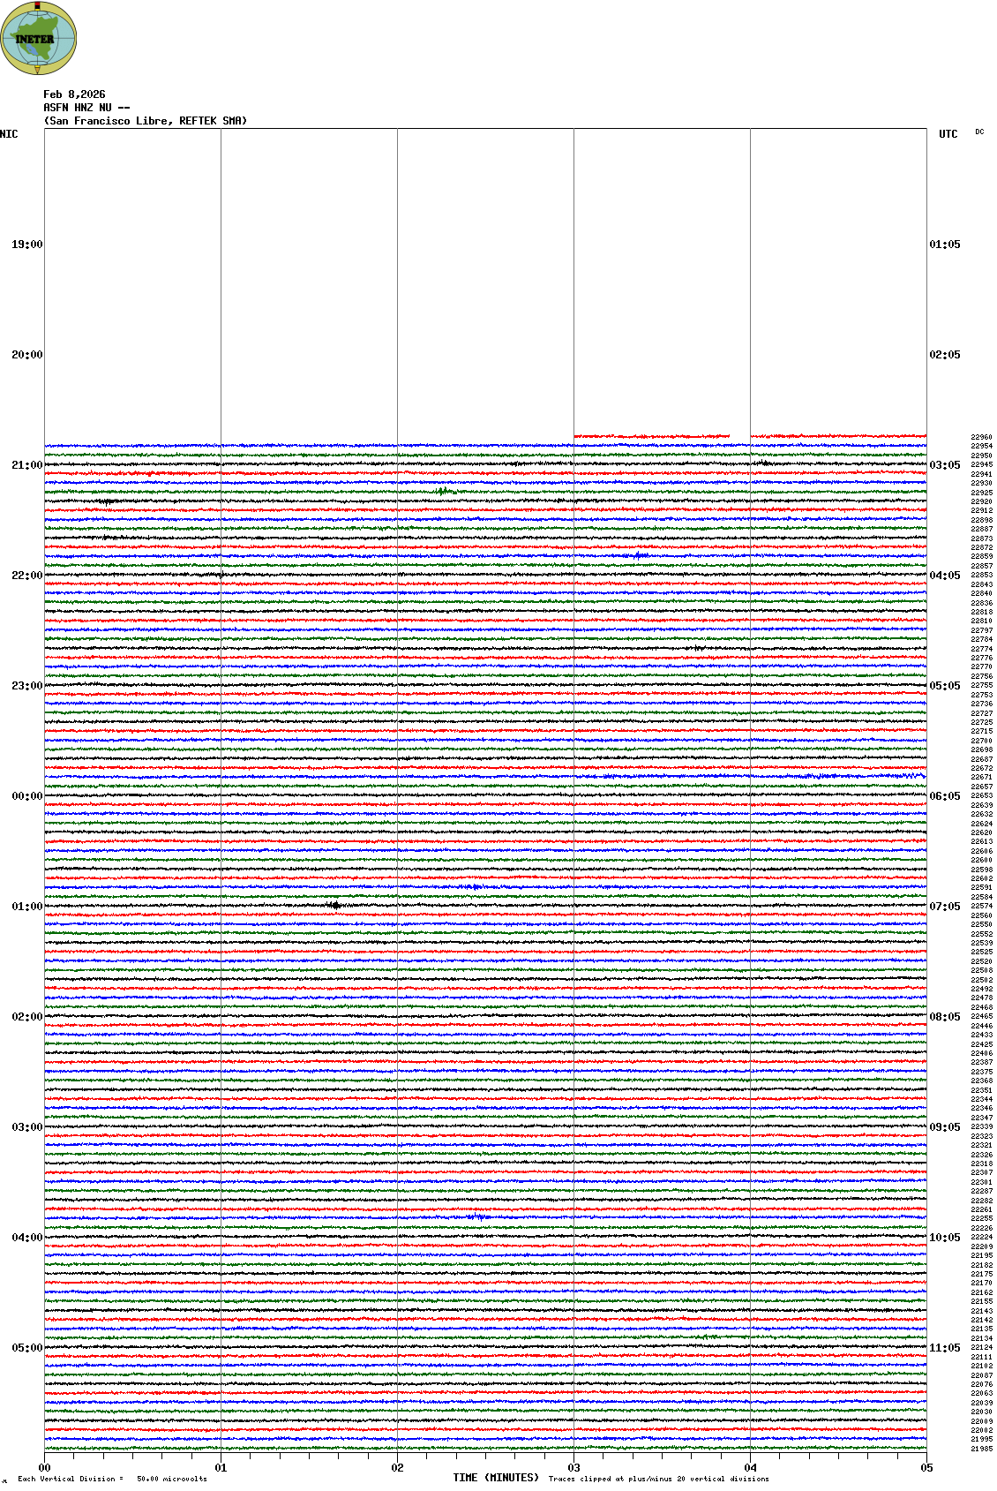Click the 01:05 UTC time label
This screenshot has width=997, height=1491.
pos(945,245)
